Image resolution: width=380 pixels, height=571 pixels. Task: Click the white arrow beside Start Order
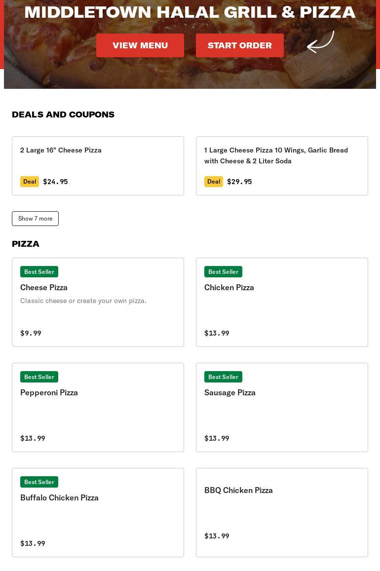click(320, 42)
